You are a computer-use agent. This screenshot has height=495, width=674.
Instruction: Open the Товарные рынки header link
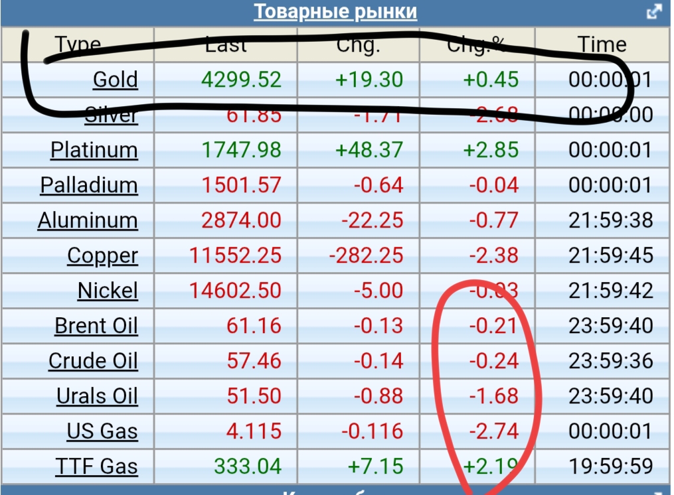point(335,12)
